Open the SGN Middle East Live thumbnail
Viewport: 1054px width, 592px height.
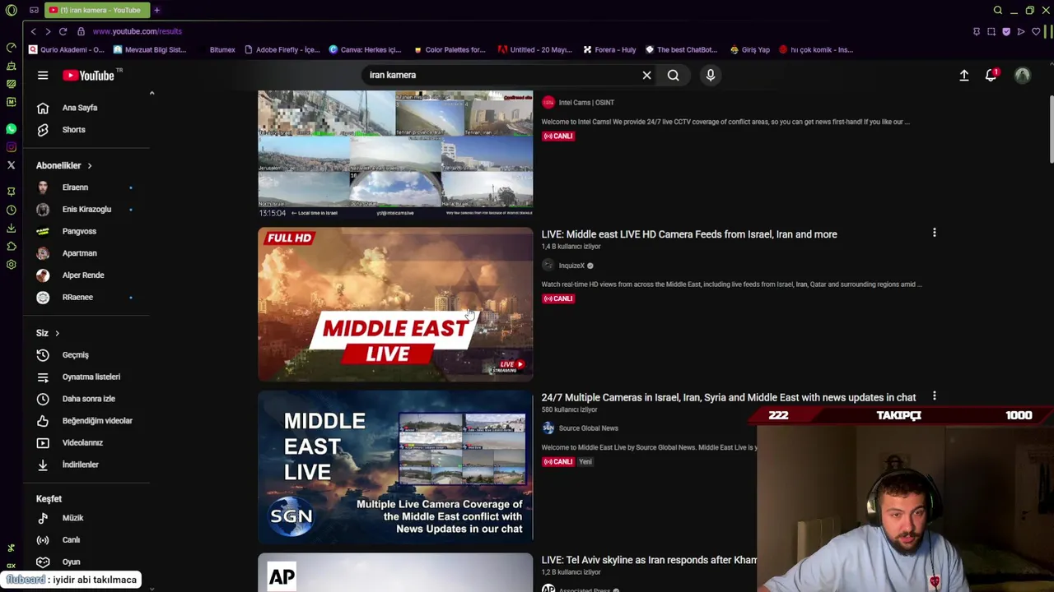point(395,467)
